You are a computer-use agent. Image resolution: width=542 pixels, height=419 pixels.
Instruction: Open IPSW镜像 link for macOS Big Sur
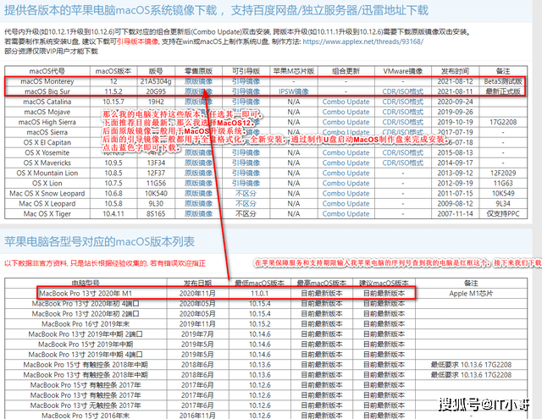294,91
